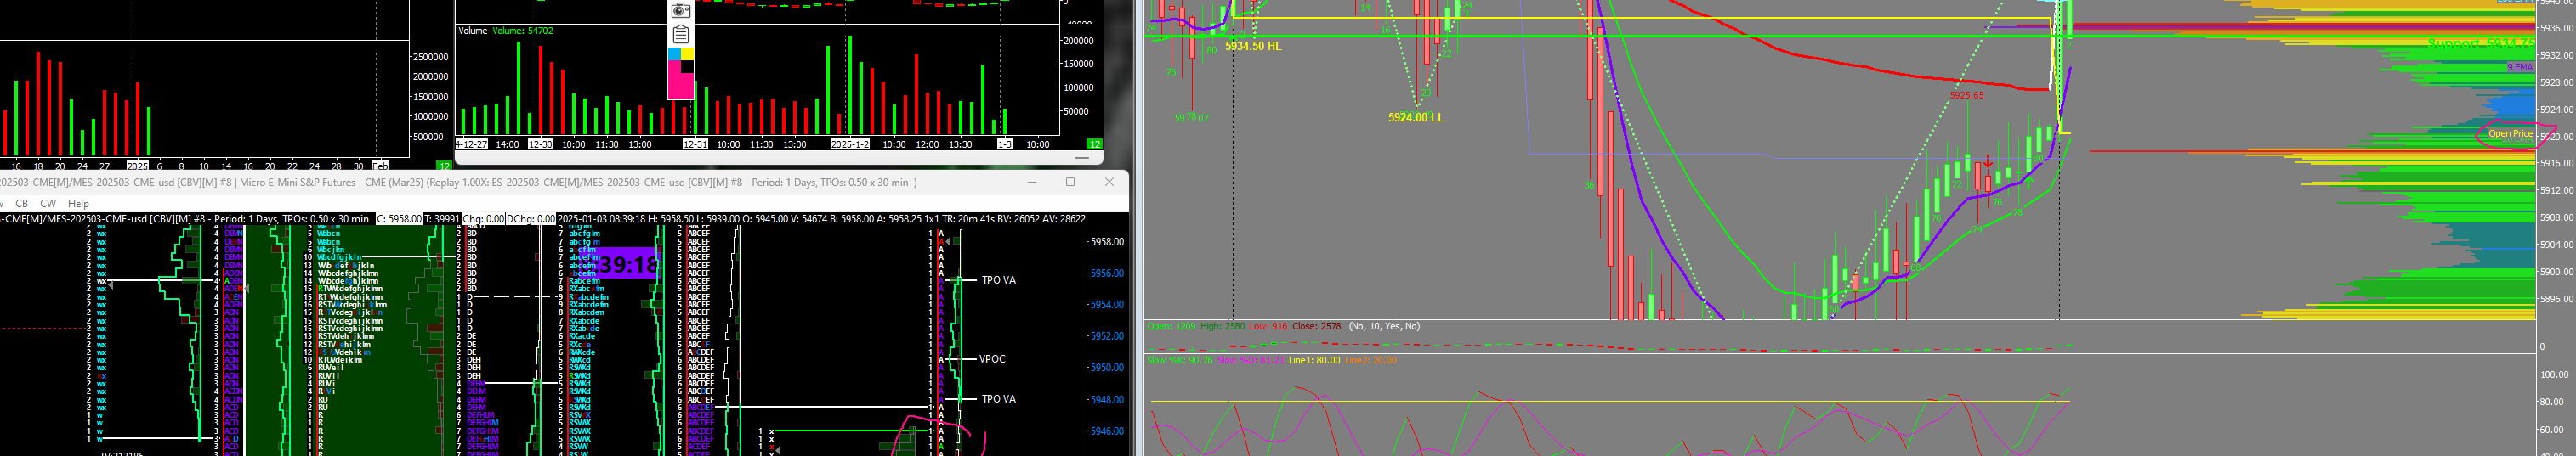Click the 'Volume: 54702' study label

click(x=522, y=31)
